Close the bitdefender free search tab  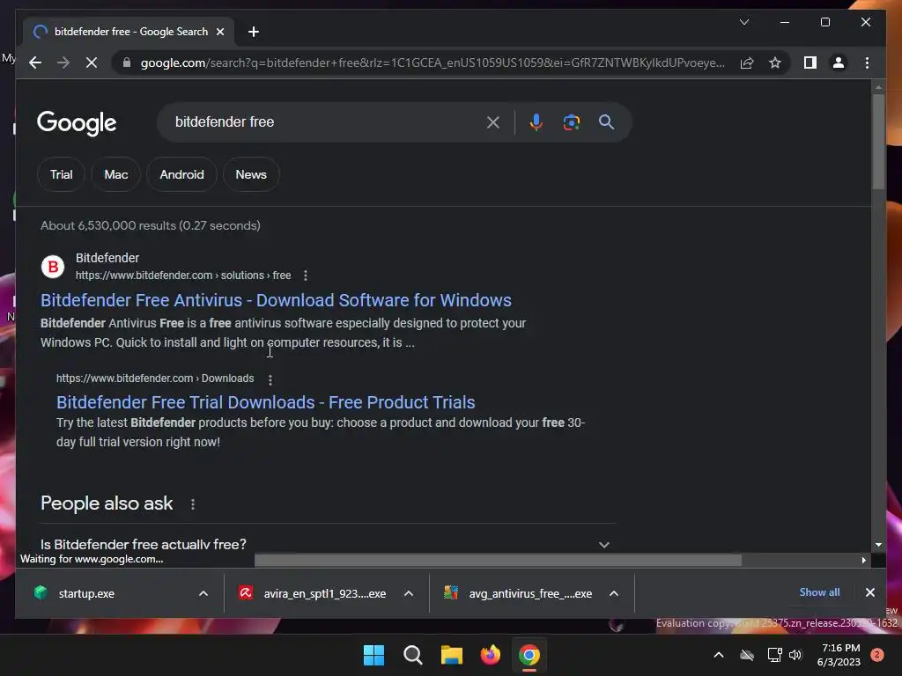pos(219,32)
